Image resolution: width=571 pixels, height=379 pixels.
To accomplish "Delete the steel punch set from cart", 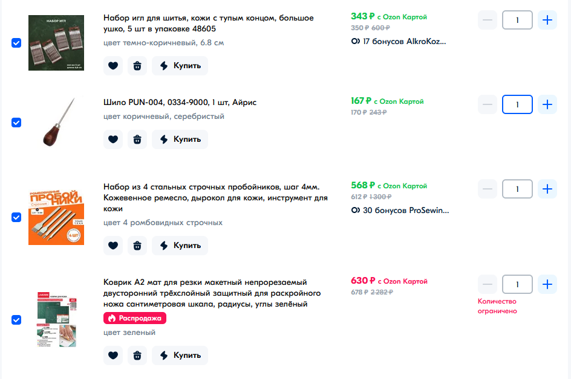I will coord(137,246).
